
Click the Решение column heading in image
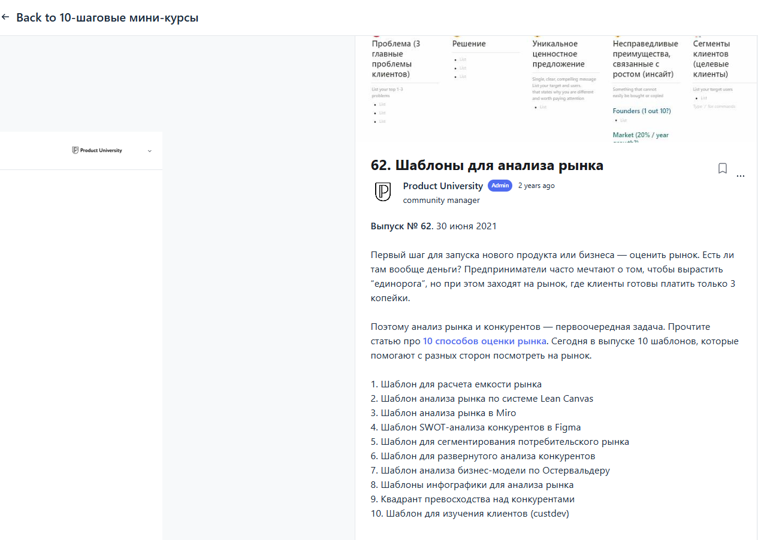pos(469,44)
